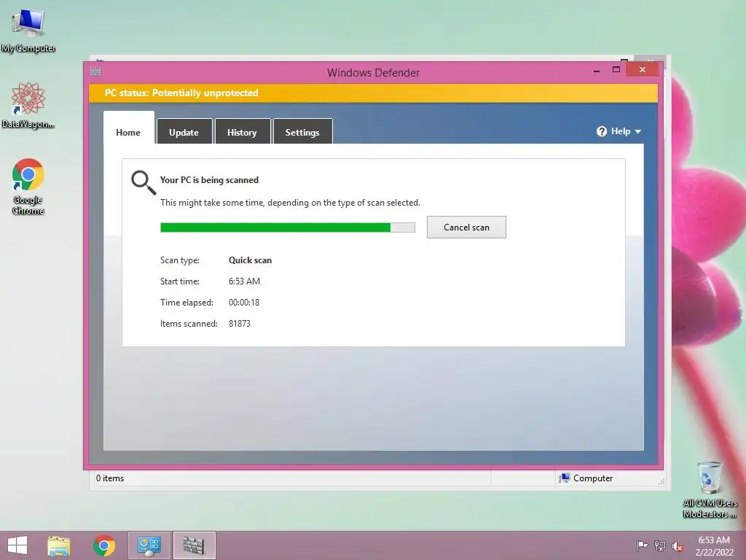Viewport: 746px width, 560px height.
Task: Cancel the running scan
Action: [x=466, y=227]
